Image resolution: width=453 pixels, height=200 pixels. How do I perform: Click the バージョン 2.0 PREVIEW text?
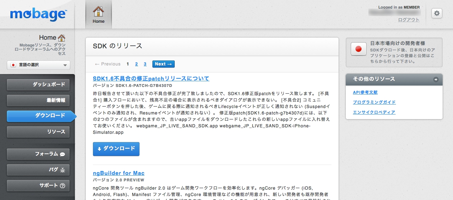point(118,180)
